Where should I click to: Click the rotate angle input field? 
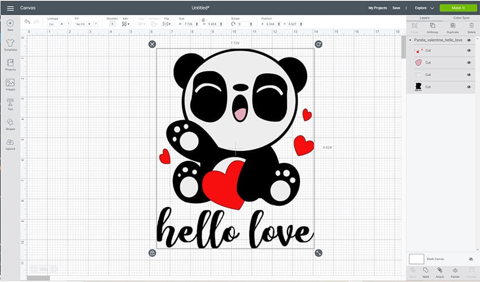click(x=244, y=24)
